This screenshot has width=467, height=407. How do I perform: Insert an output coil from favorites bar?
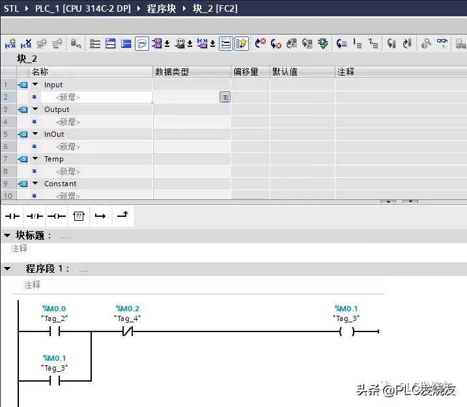click(57, 216)
